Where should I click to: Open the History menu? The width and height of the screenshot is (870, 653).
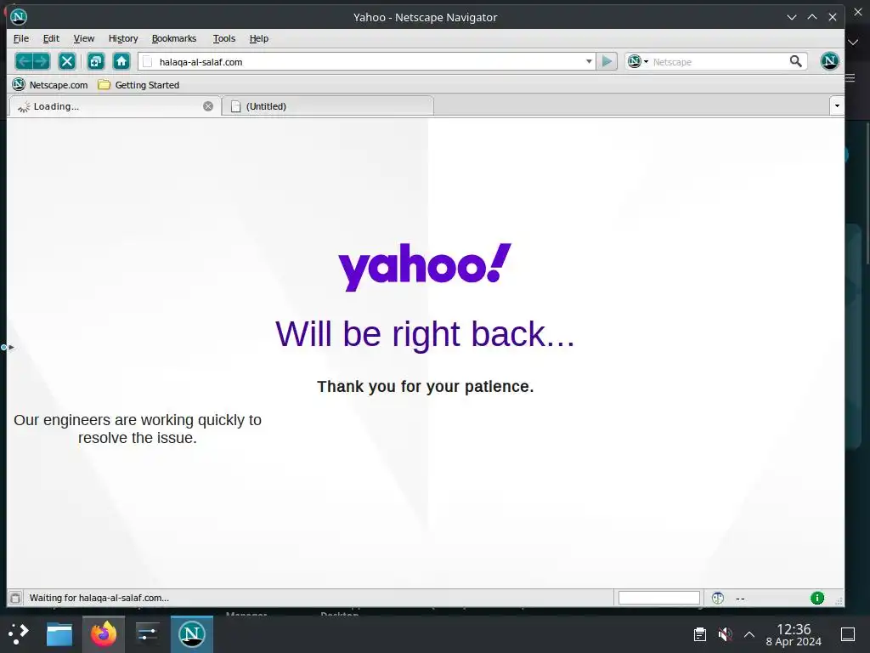pyautogui.click(x=123, y=38)
